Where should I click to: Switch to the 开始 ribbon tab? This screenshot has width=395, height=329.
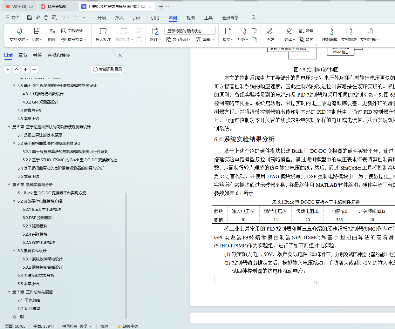coord(102,18)
